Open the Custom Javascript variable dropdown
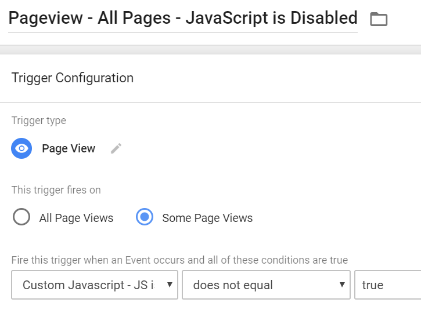The image size is (421, 310). click(x=87, y=285)
